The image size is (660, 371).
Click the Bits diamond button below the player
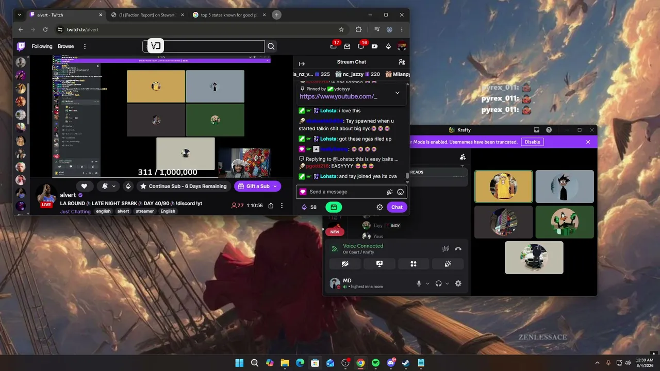pos(128,186)
